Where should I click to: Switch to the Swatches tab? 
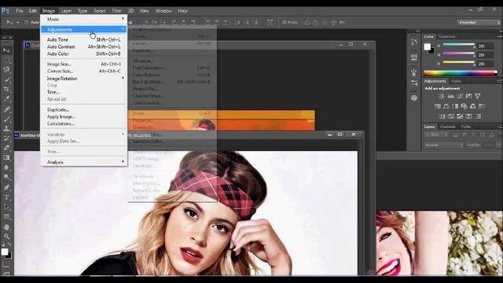(x=447, y=37)
